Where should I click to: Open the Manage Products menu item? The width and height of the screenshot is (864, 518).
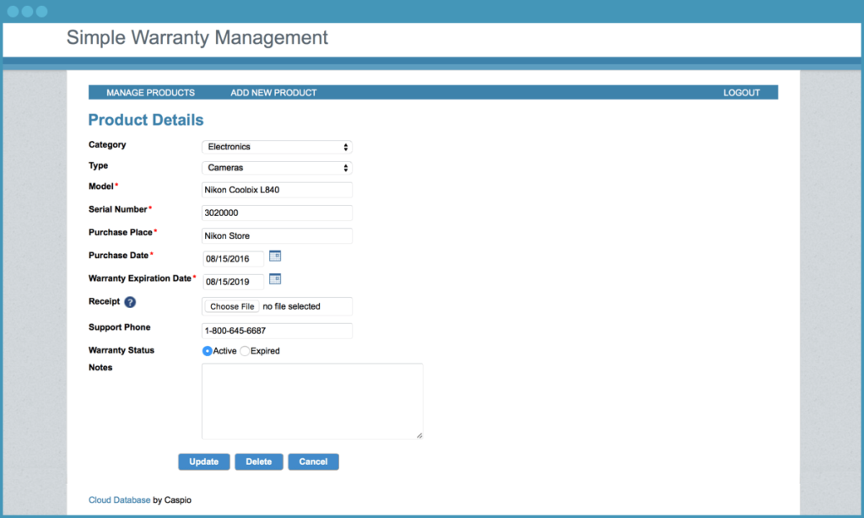click(x=150, y=93)
